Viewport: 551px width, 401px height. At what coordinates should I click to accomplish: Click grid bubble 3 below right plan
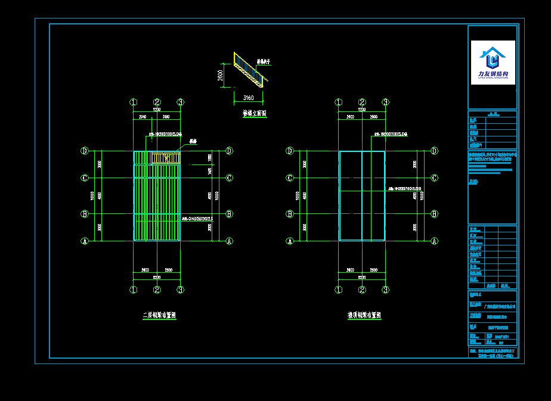point(385,290)
